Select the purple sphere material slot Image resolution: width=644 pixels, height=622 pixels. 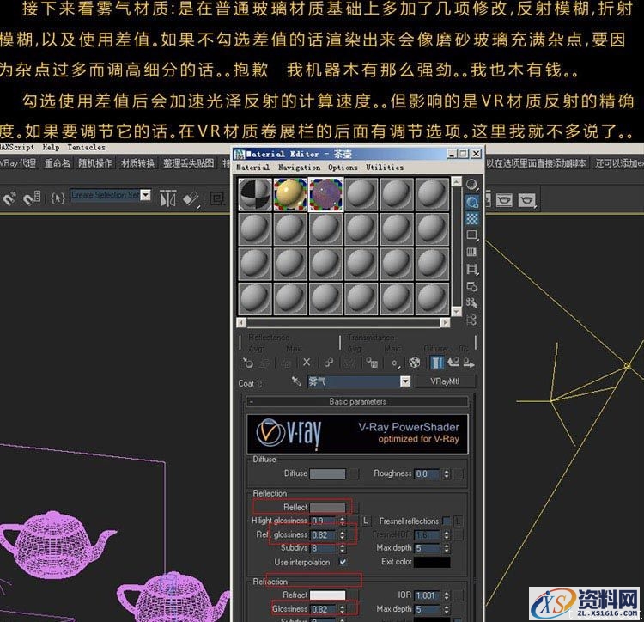pos(325,194)
